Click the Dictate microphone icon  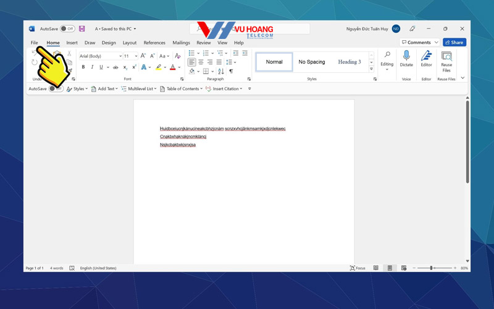tap(406, 56)
